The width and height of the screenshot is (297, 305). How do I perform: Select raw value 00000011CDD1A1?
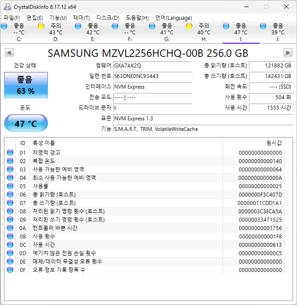click(260, 203)
